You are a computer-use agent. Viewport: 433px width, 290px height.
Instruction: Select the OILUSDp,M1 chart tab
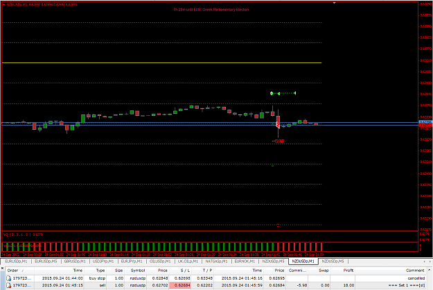(160, 262)
